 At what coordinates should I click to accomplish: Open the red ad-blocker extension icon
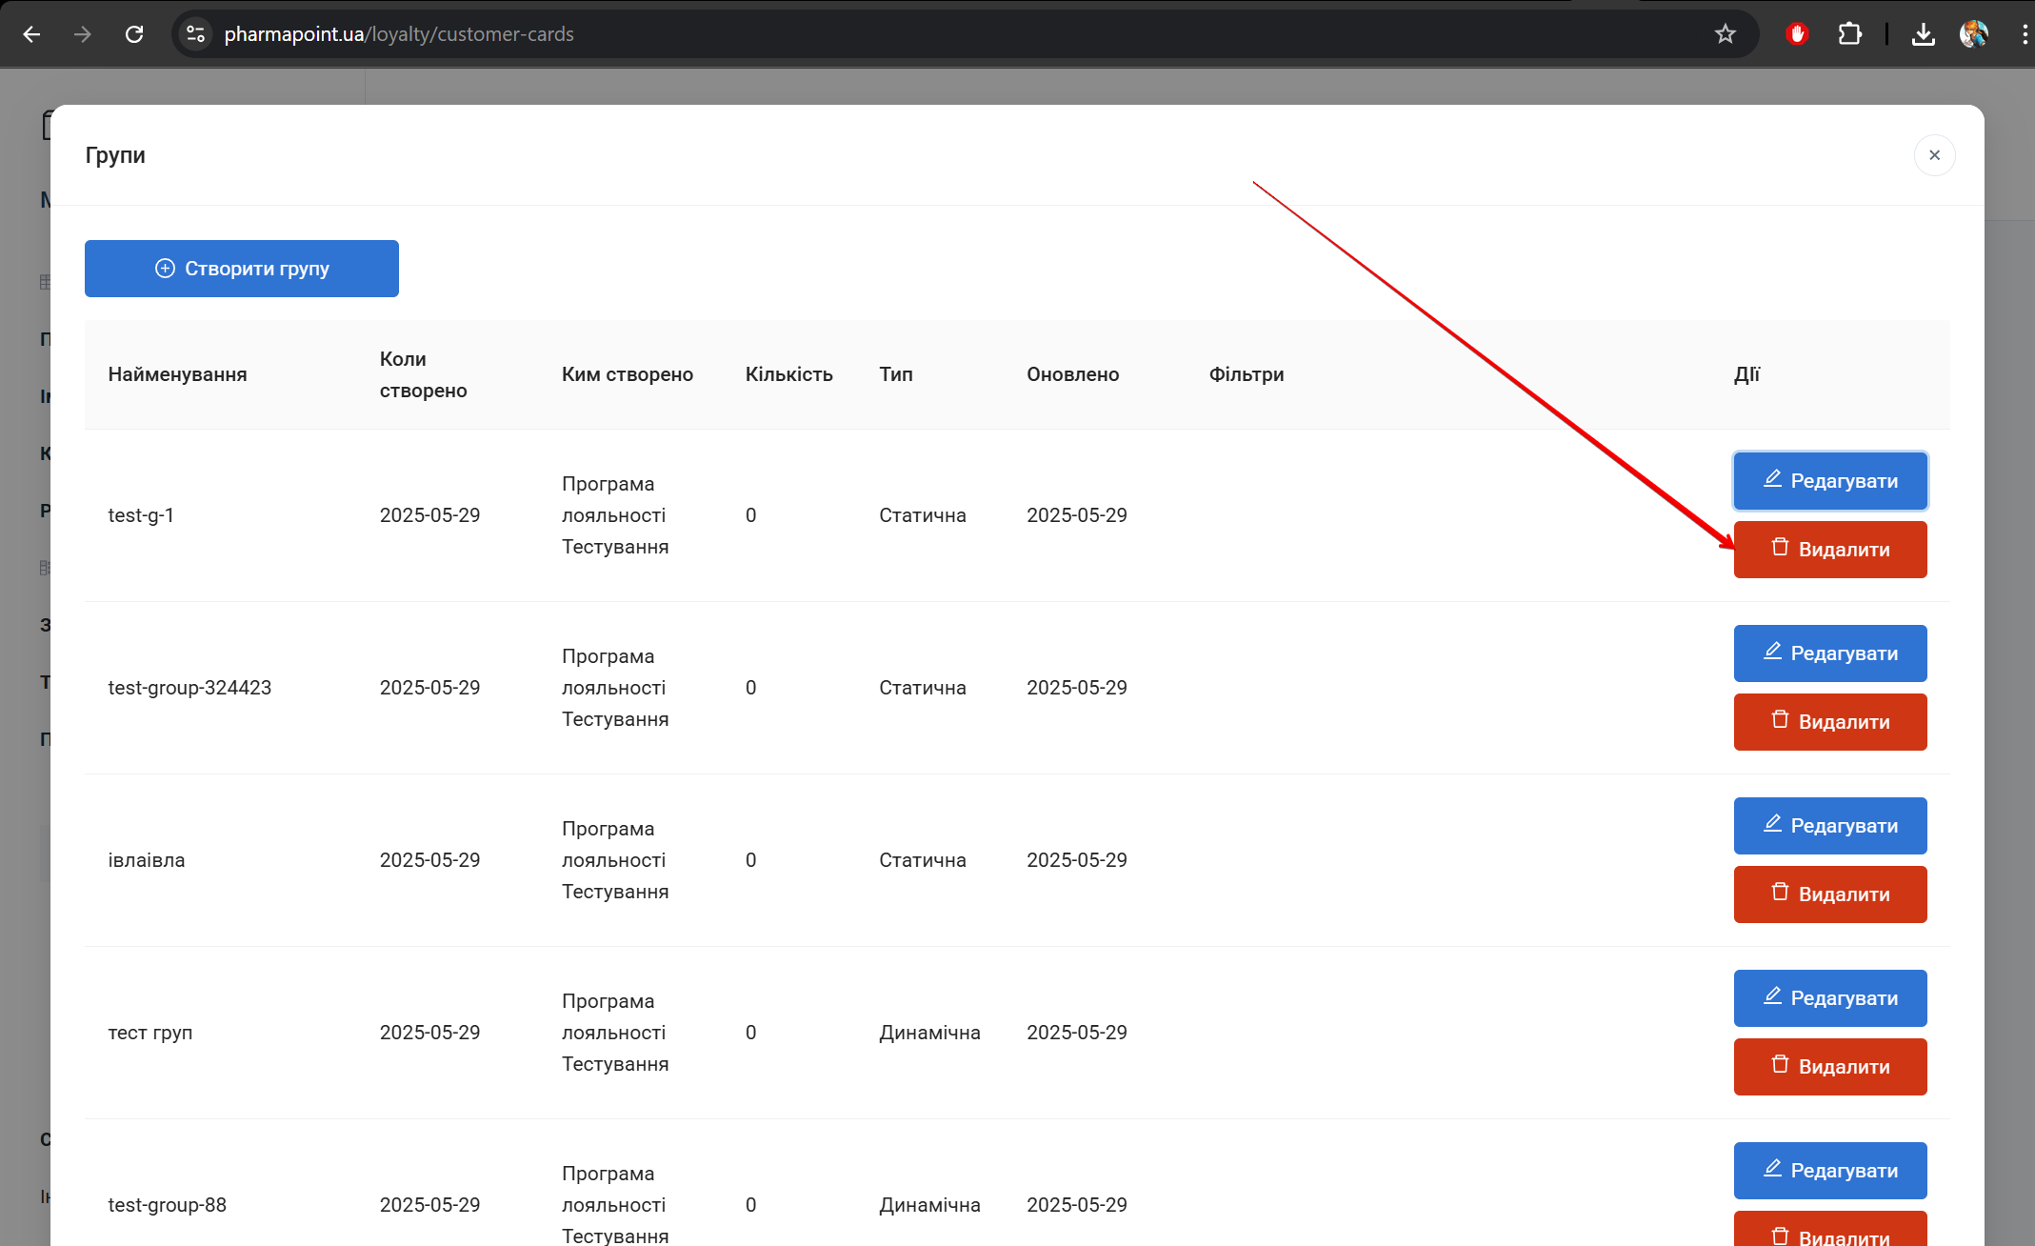pyautogui.click(x=1797, y=34)
